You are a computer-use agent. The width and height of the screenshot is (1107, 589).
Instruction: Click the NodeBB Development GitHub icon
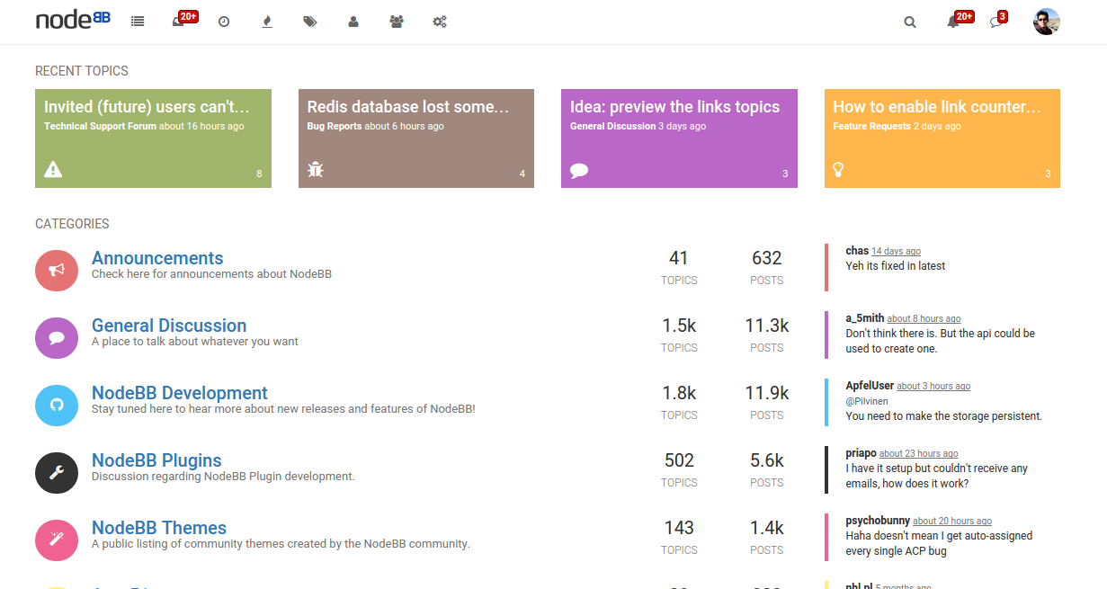pos(57,404)
